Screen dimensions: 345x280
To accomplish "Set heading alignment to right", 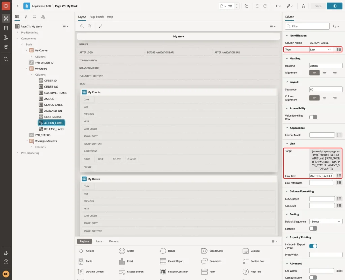I will [x=335, y=73].
